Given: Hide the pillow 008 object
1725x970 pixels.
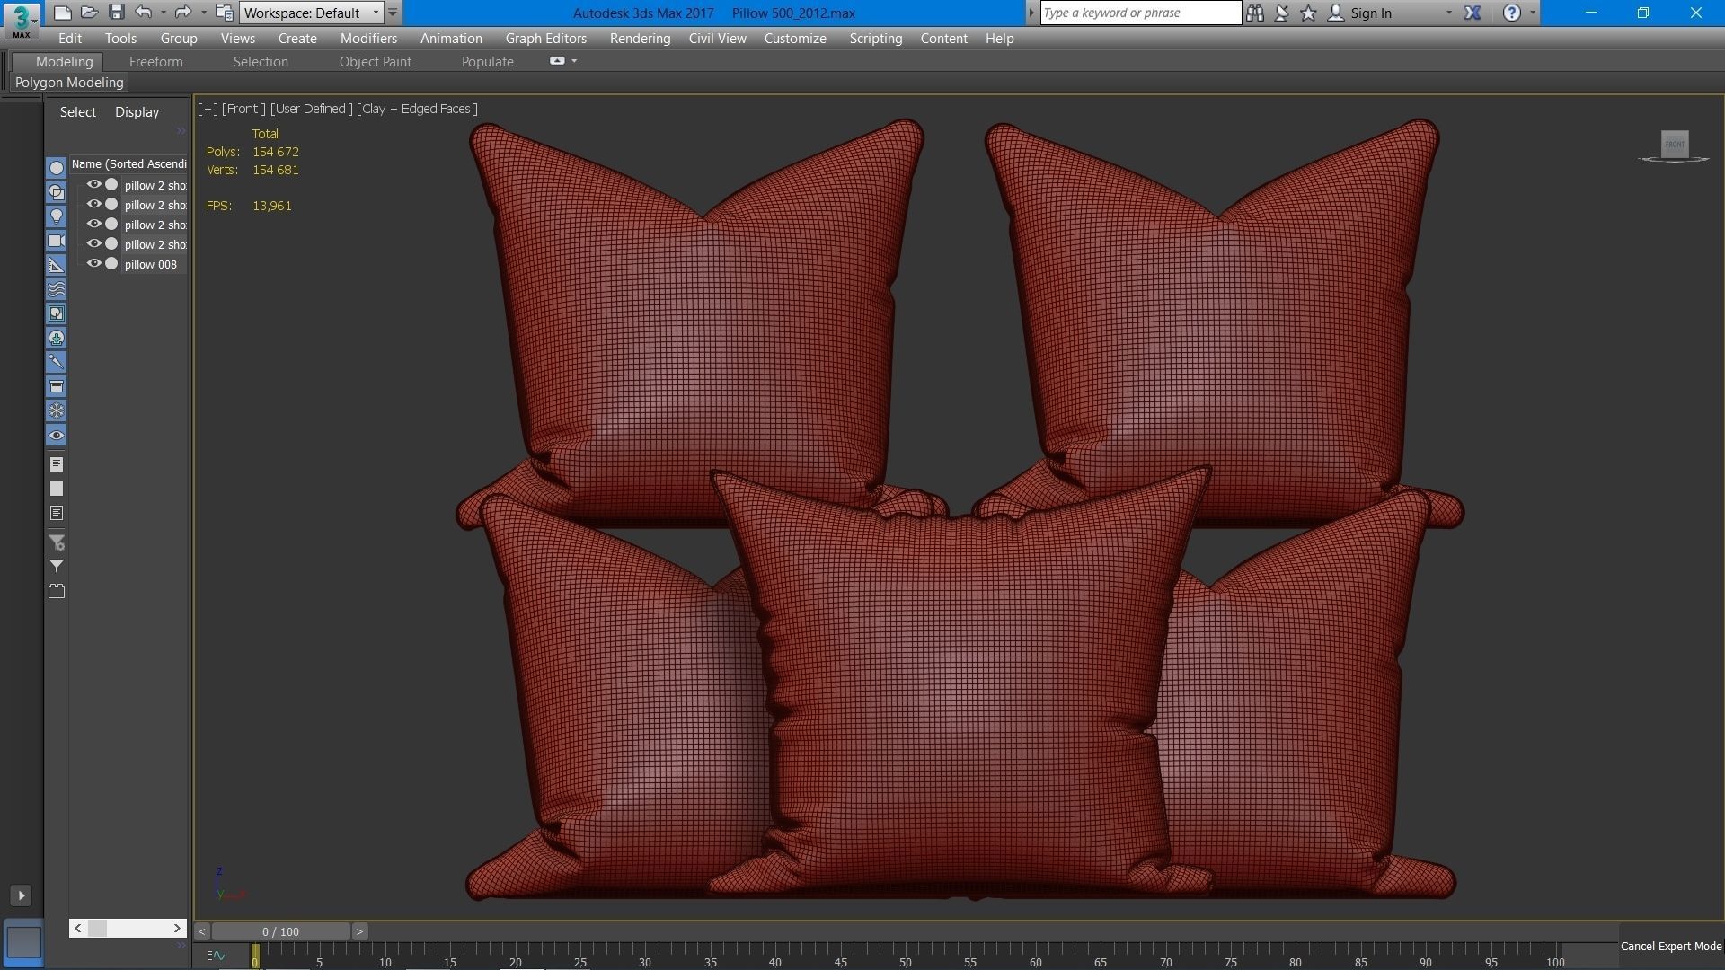Looking at the screenshot, I should 93,263.
